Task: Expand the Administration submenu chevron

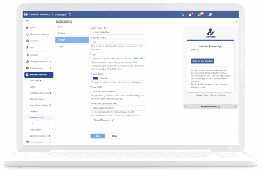Action: point(50,142)
